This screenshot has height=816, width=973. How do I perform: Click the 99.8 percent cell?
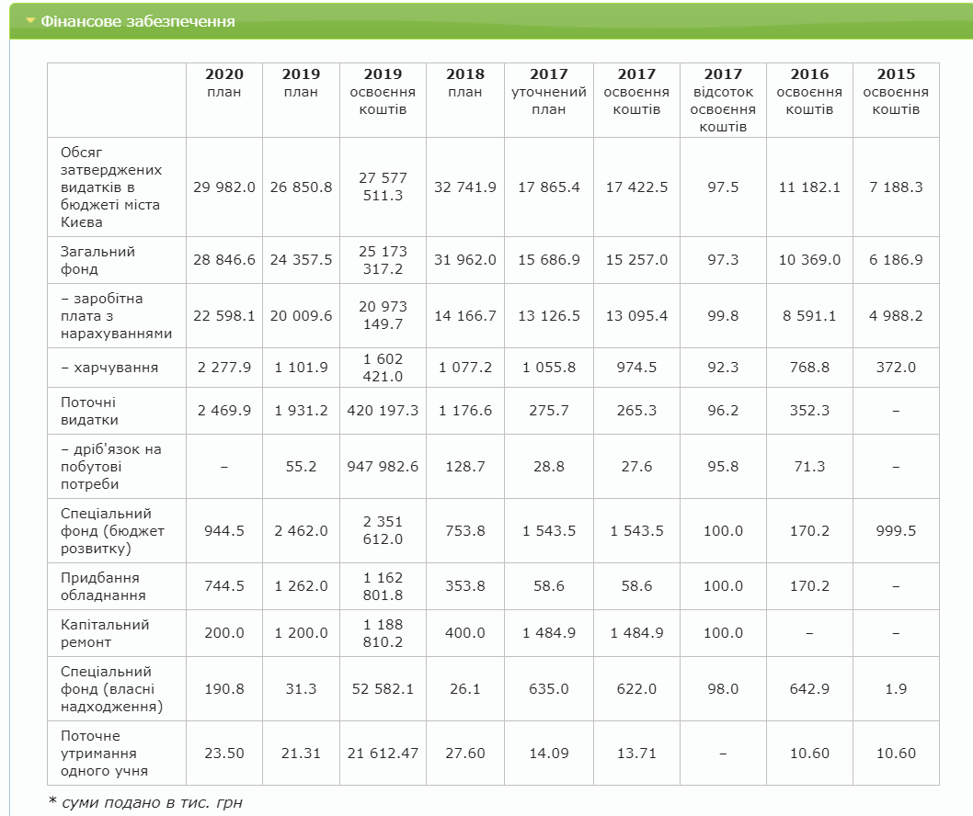722,315
